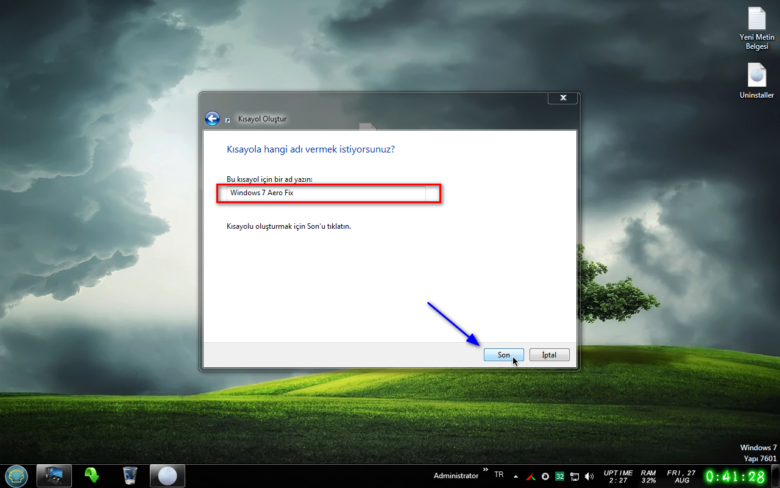
Task: Click the heading Kısayola hangi adı vermek istiyorsunuz?
Action: tap(311, 149)
